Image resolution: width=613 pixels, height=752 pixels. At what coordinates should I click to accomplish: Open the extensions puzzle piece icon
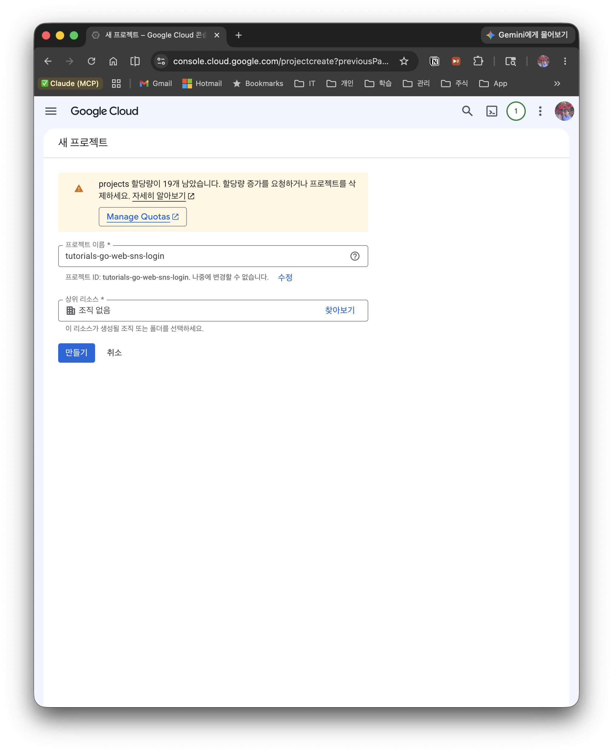point(478,61)
